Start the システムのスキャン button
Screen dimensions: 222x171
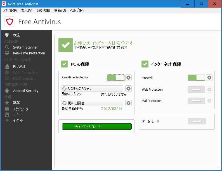[92, 89]
